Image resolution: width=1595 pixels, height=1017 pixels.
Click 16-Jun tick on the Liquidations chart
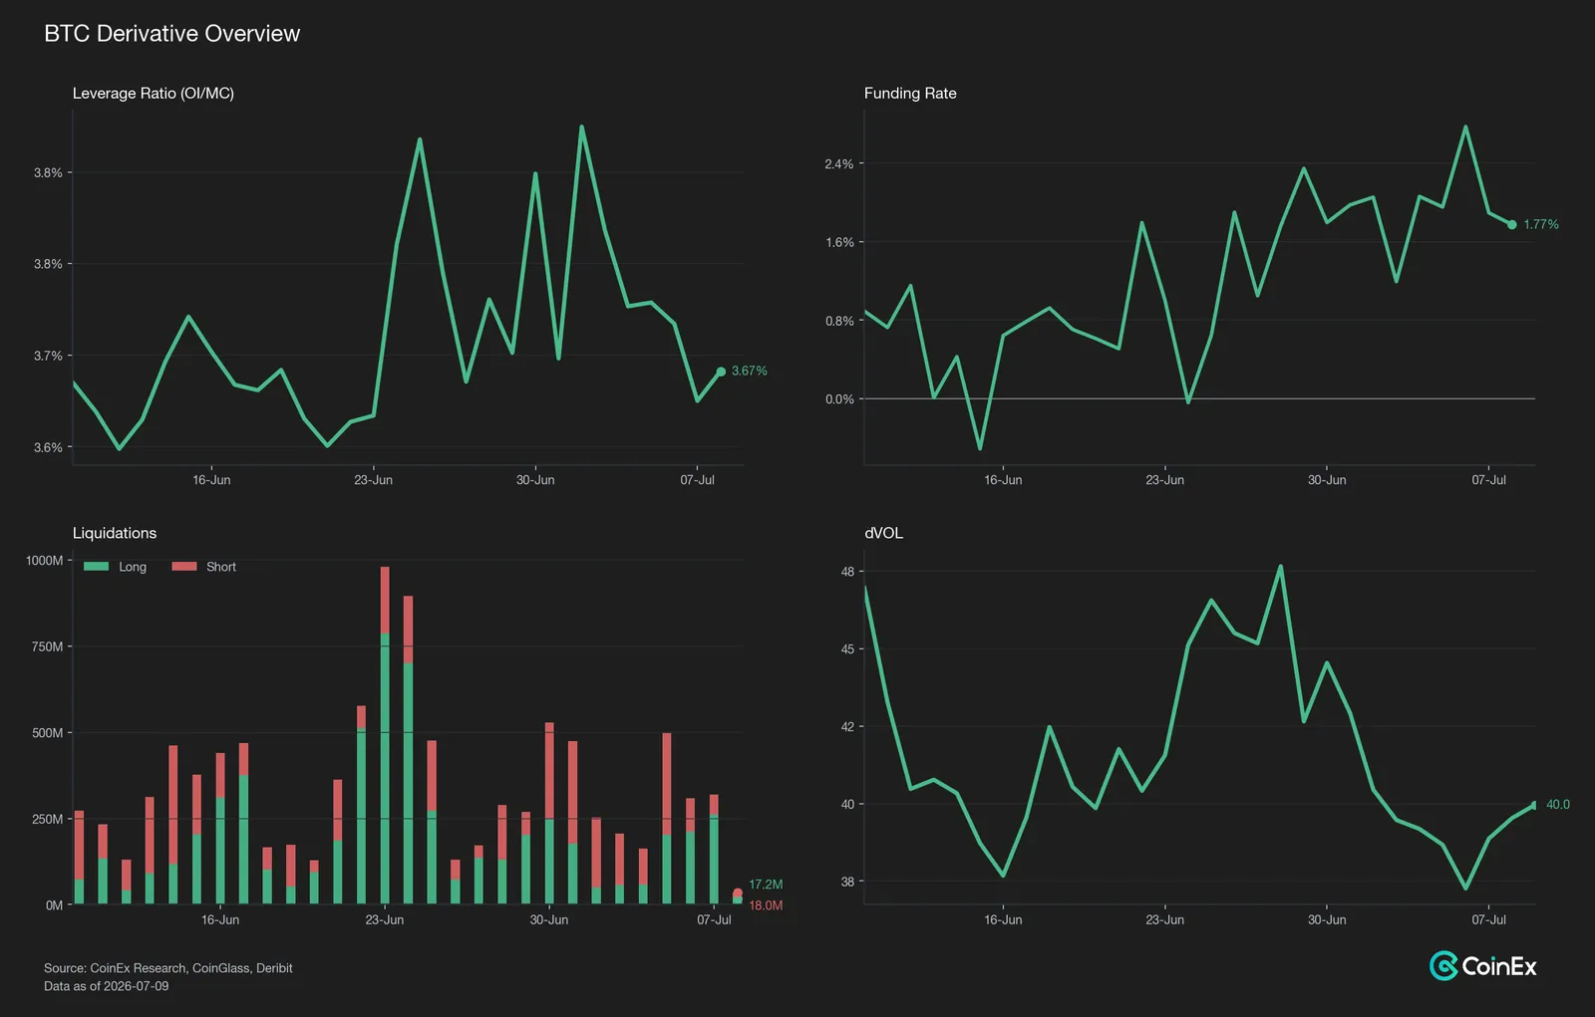pyautogui.click(x=220, y=920)
